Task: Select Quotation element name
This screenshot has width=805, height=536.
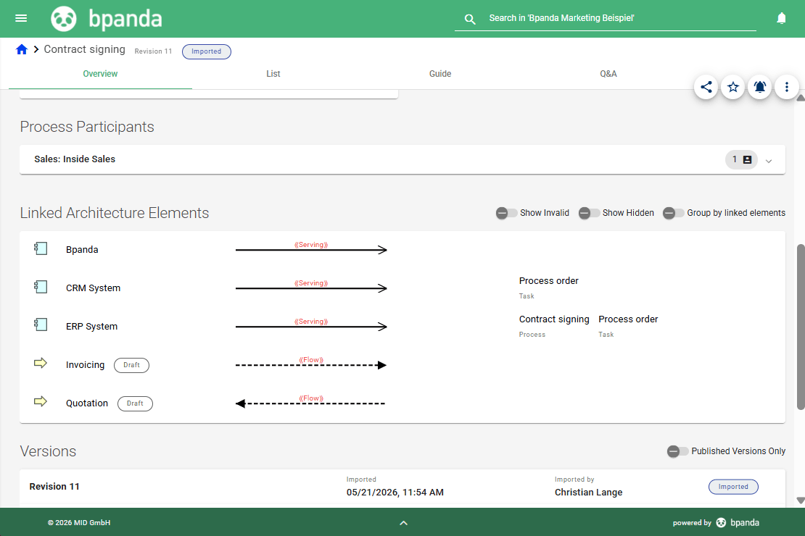Action: (x=87, y=403)
